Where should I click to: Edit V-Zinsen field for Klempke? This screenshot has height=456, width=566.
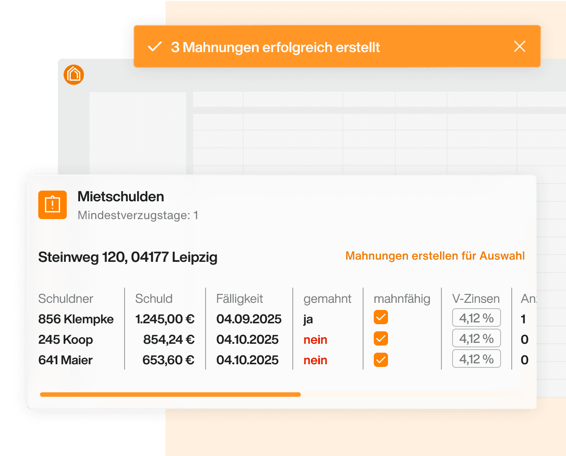476,318
